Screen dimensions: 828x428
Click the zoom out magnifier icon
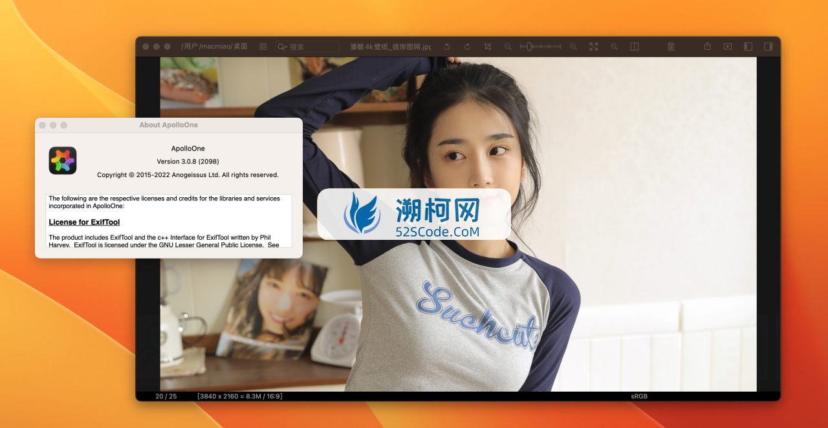pos(508,47)
